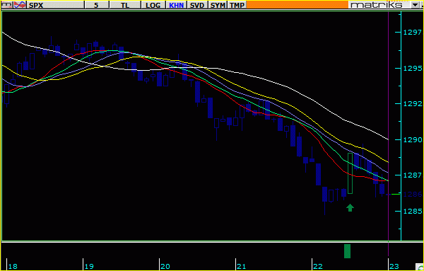This screenshot has height=271, width=424.
Task: Open the dropdown arrow beside the matriks logo
Action: (x=415, y=5)
